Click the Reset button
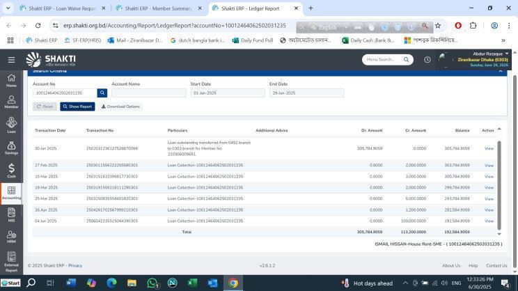Screen dimensions: 518x291 tap(45, 107)
